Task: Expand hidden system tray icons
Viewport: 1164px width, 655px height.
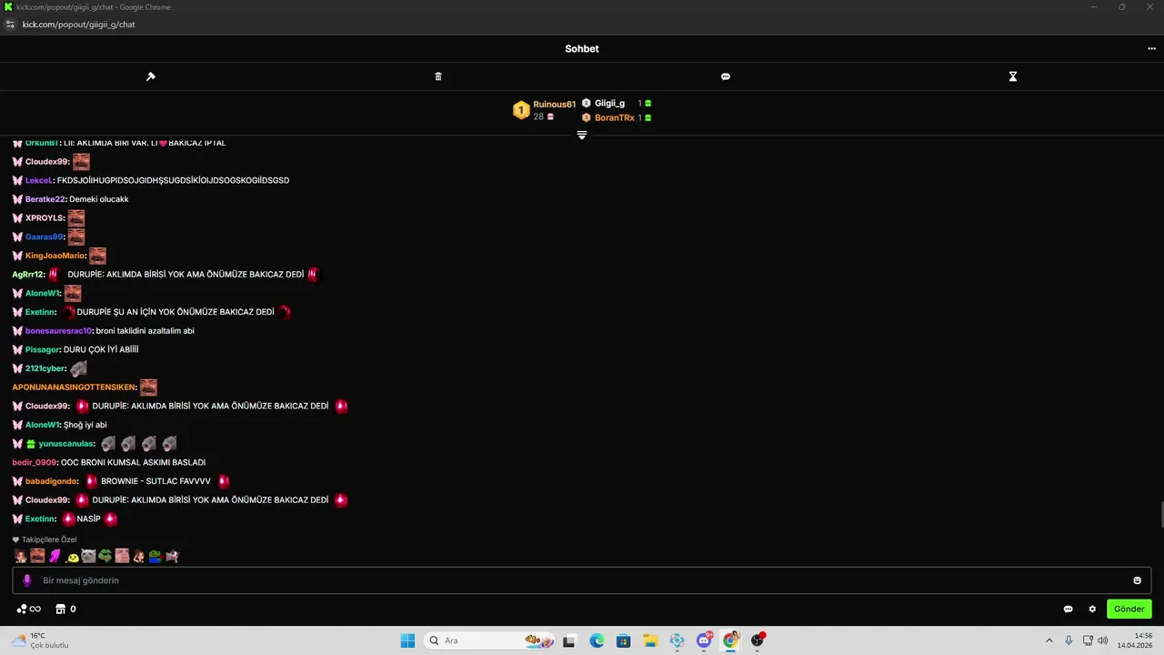Action: click(1049, 640)
